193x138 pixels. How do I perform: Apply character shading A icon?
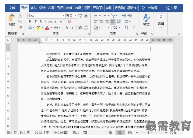pyautogui.click(x=80, y=27)
